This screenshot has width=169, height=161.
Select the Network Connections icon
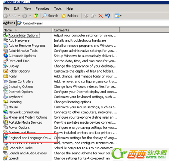pos(6,112)
